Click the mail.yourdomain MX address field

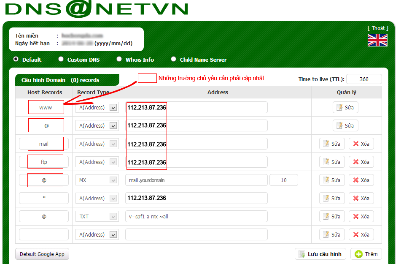pyautogui.click(x=196, y=180)
